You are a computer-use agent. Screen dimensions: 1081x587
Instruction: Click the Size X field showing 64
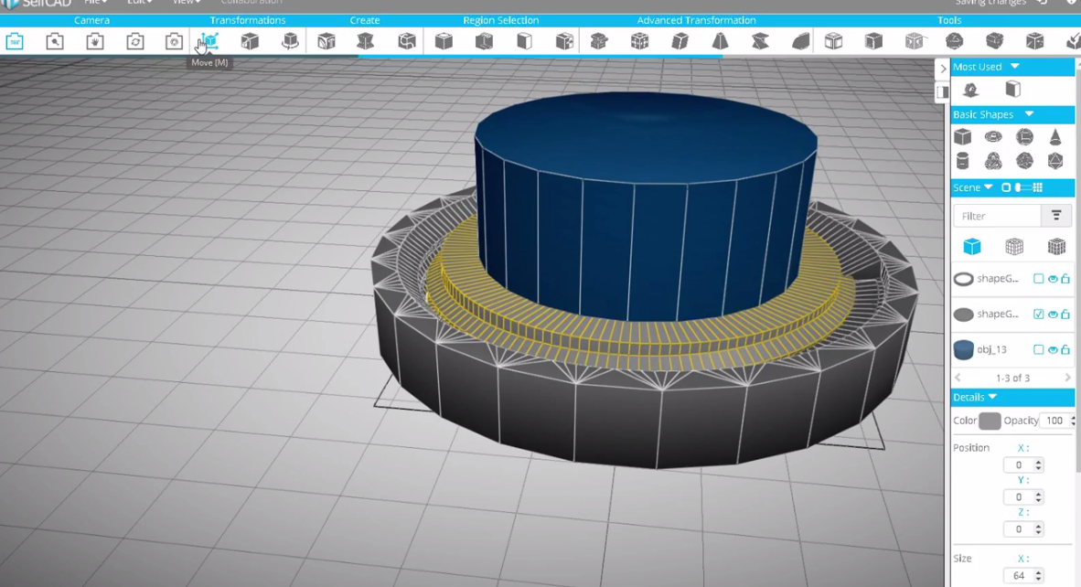click(1019, 575)
